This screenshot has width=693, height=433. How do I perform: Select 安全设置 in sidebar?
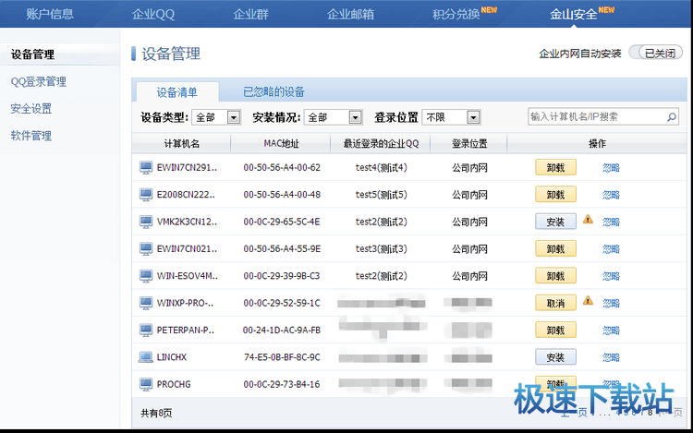[x=31, y=109]
